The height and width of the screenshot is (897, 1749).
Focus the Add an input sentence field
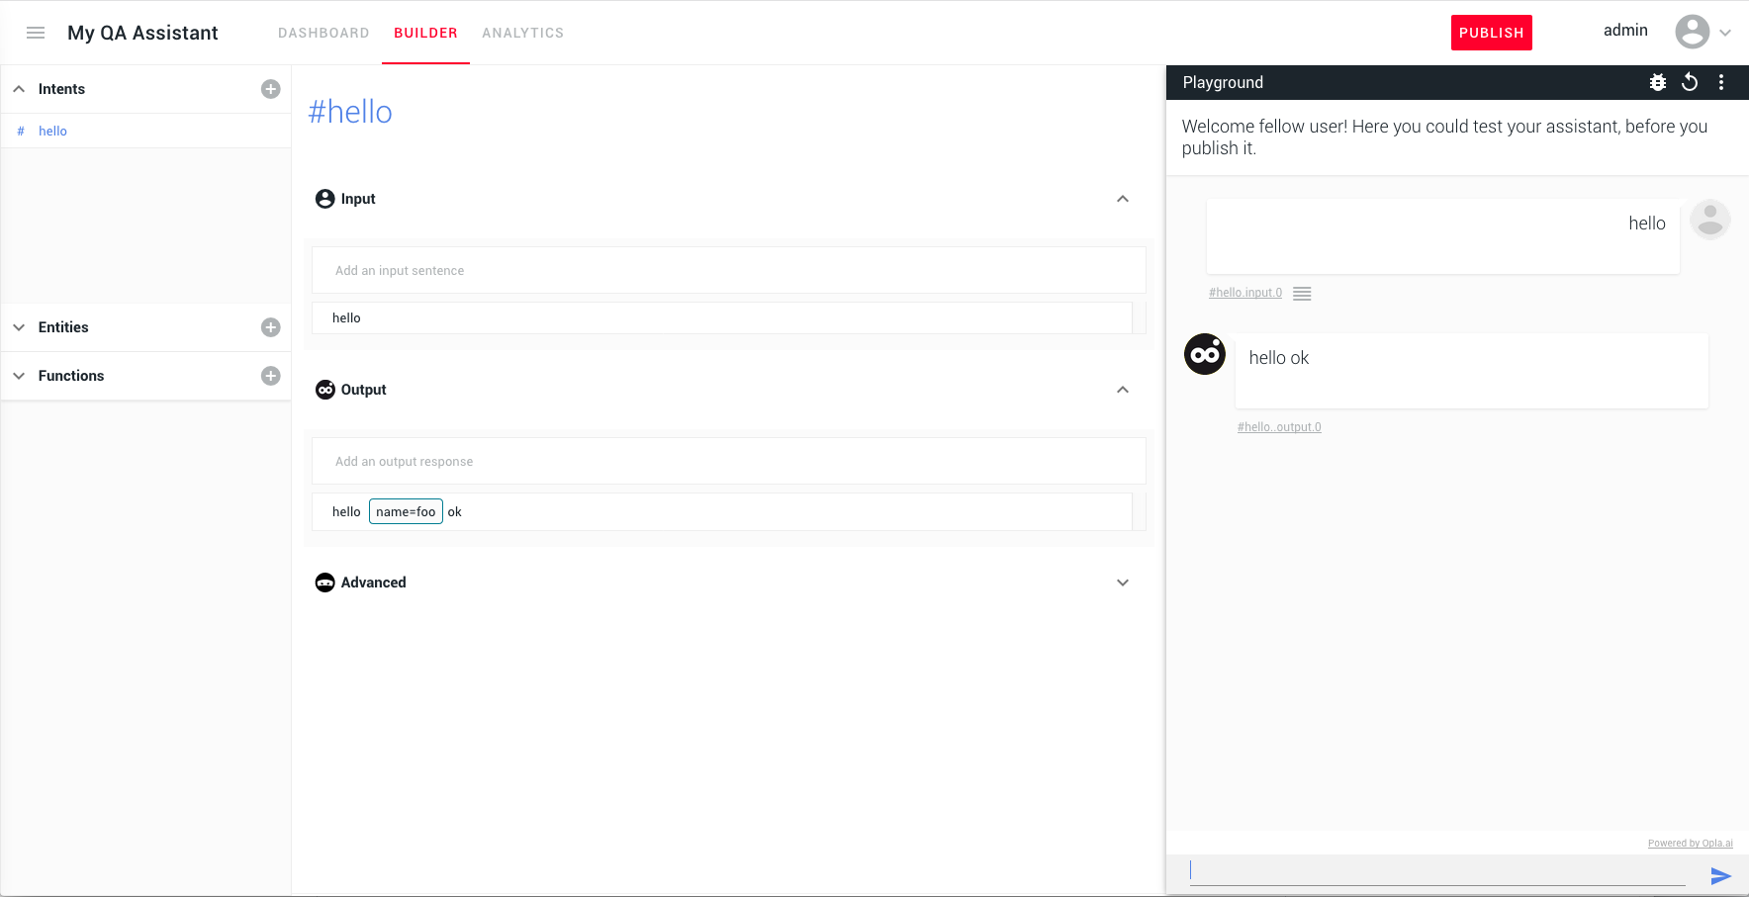(x=729, y=270)
